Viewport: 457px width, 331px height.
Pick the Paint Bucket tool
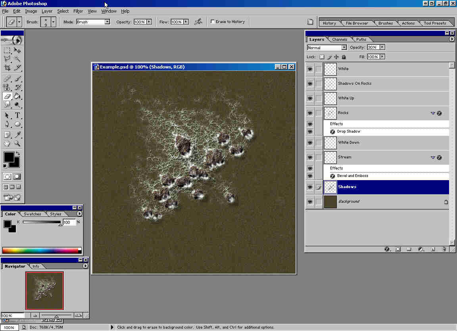pyautogui.click(x=17, y=96)
